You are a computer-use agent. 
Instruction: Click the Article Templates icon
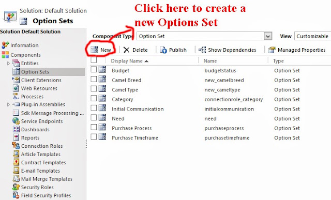(x=16, y=154)
